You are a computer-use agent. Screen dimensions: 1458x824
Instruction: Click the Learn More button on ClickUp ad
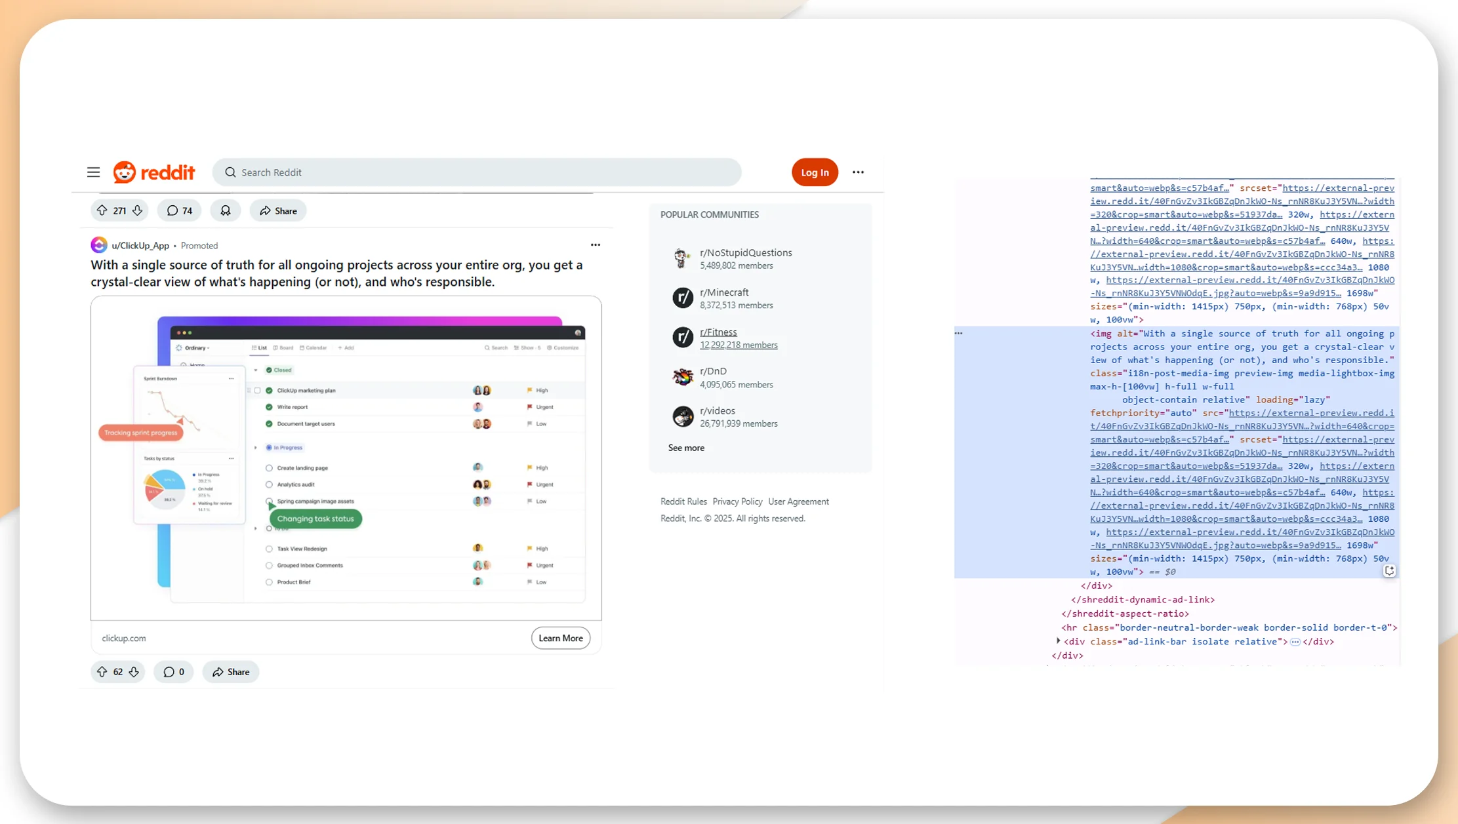pos(559,638)
